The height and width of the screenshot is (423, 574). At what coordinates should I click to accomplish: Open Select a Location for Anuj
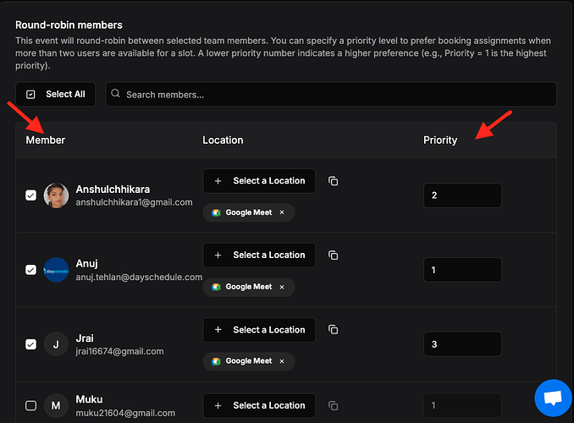[x=259, y=255]
